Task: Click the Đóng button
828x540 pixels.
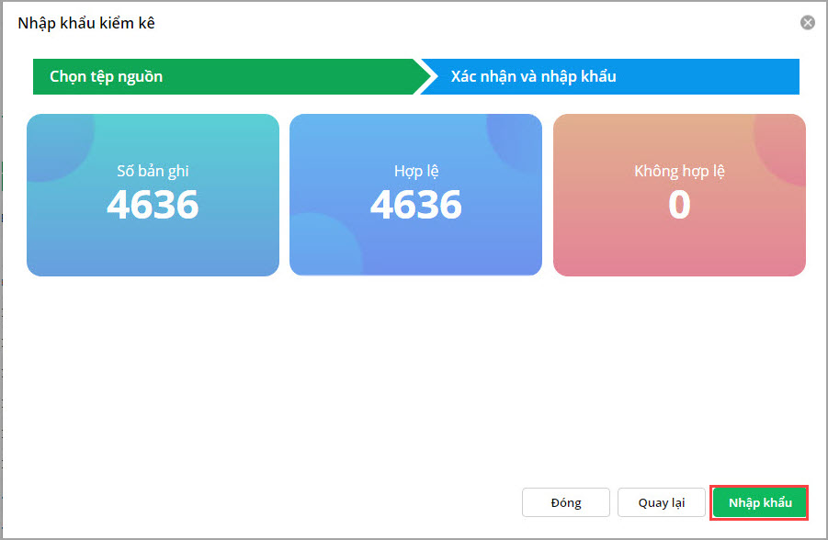Action: click(x=566, y=502)
